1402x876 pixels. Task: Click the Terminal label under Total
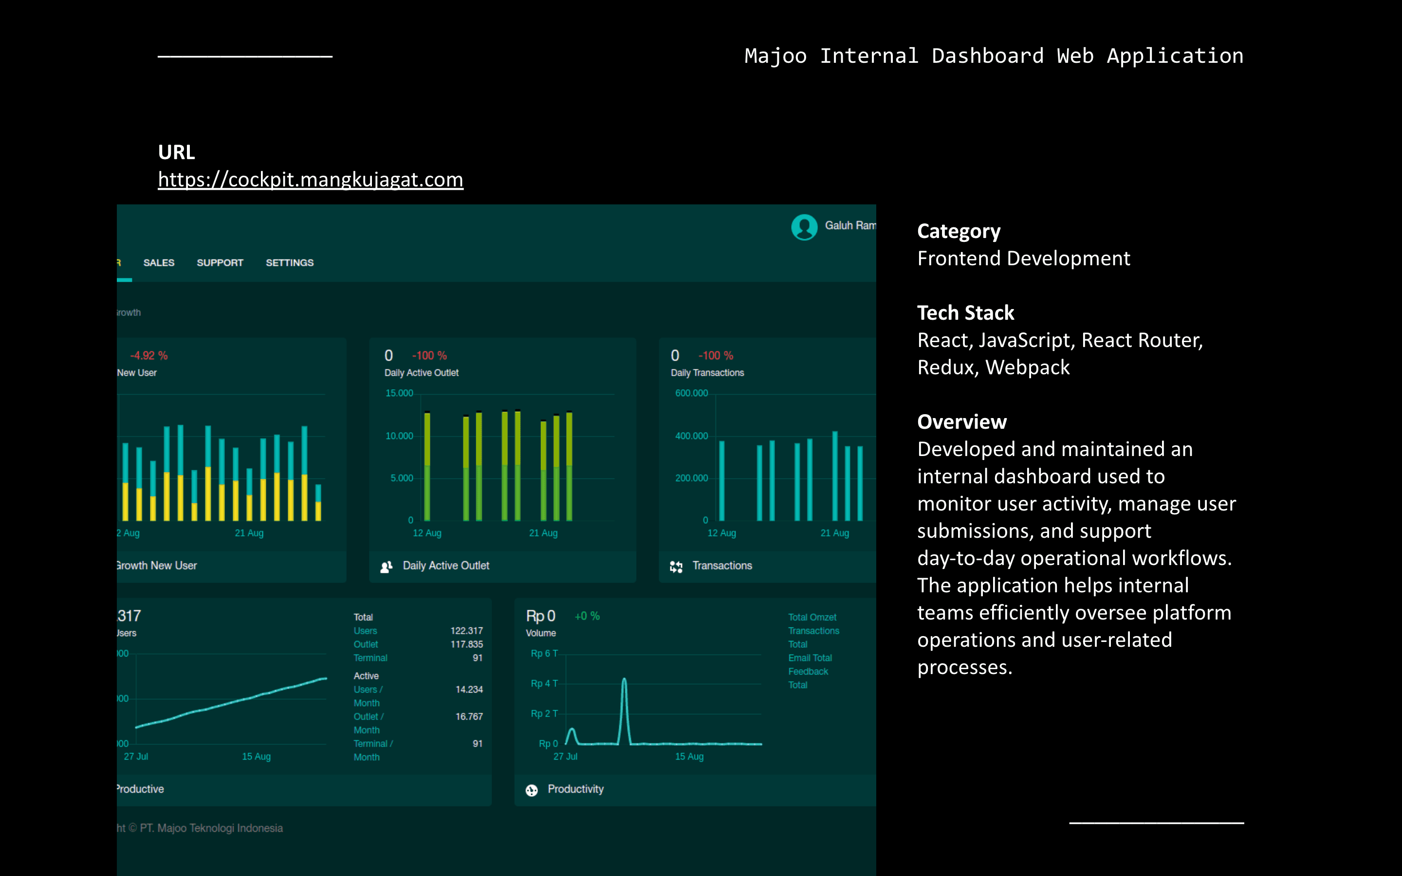click(370, 657)
